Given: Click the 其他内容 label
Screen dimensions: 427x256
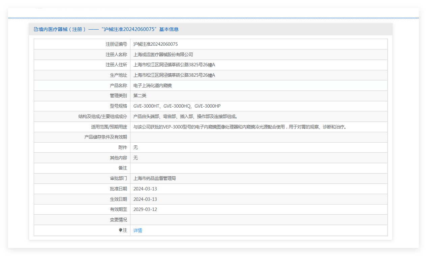Looking at the screenshot, I should [x=118, y=158].
